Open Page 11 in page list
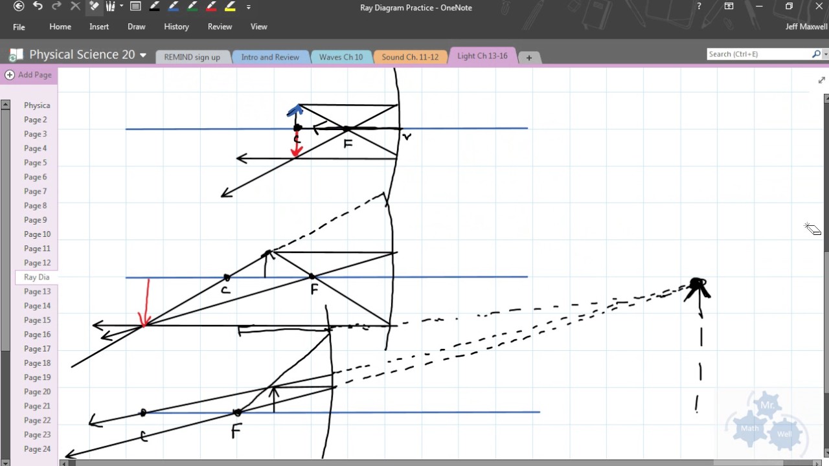 click(x=36, y=249)
